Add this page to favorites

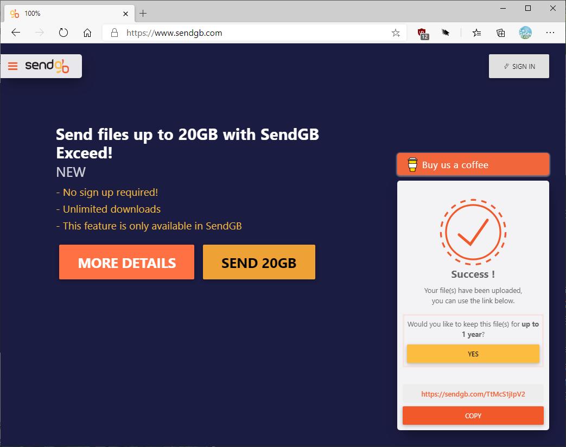(x=396, y=33)
